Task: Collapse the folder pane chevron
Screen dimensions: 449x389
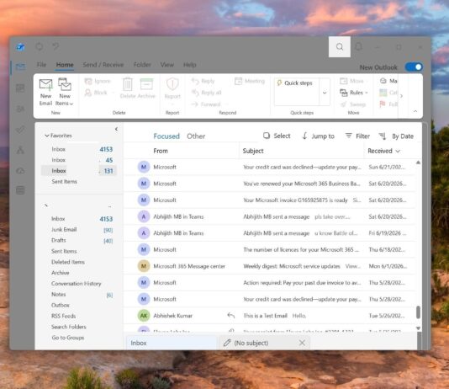Action: click(116, 129)
